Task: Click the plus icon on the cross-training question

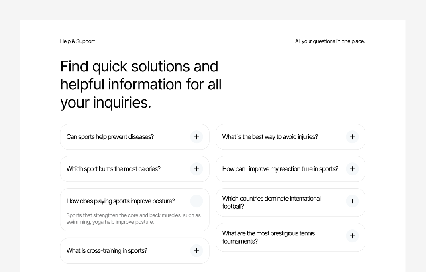Action: click(x=196, y=250)
